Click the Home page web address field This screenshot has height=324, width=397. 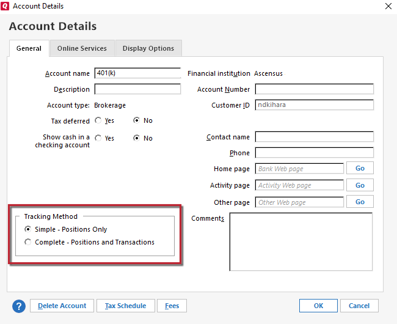click(299, 169)
